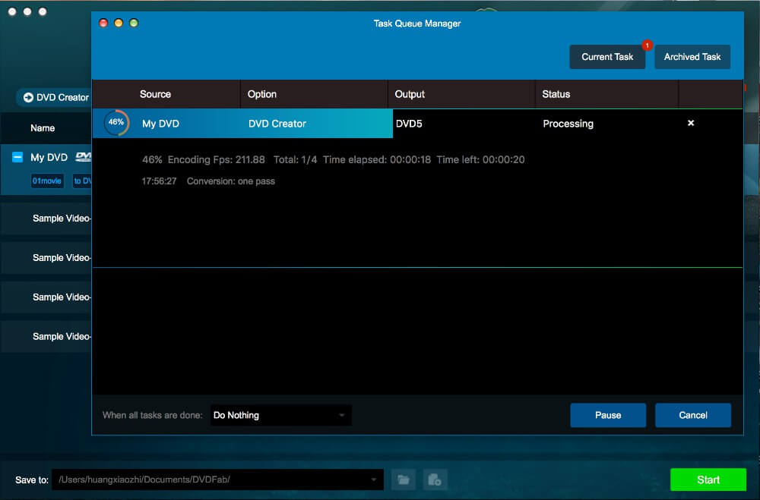This screenshot has width=760, height=500.
Task: Switch to the Archived Task tab
Action: click(x=692, y=57)
